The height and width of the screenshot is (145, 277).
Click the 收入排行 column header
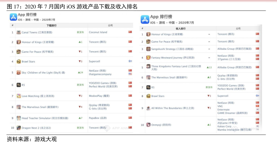pos(181,29)
